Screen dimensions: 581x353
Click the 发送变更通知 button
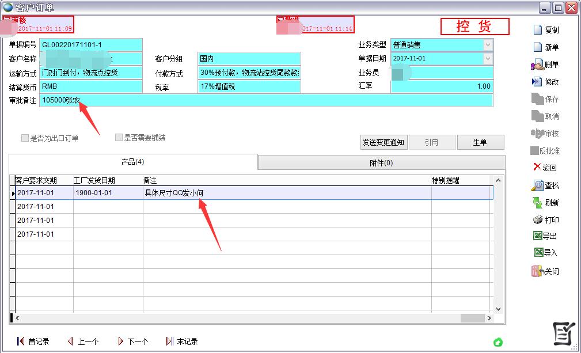pos(383,143)
